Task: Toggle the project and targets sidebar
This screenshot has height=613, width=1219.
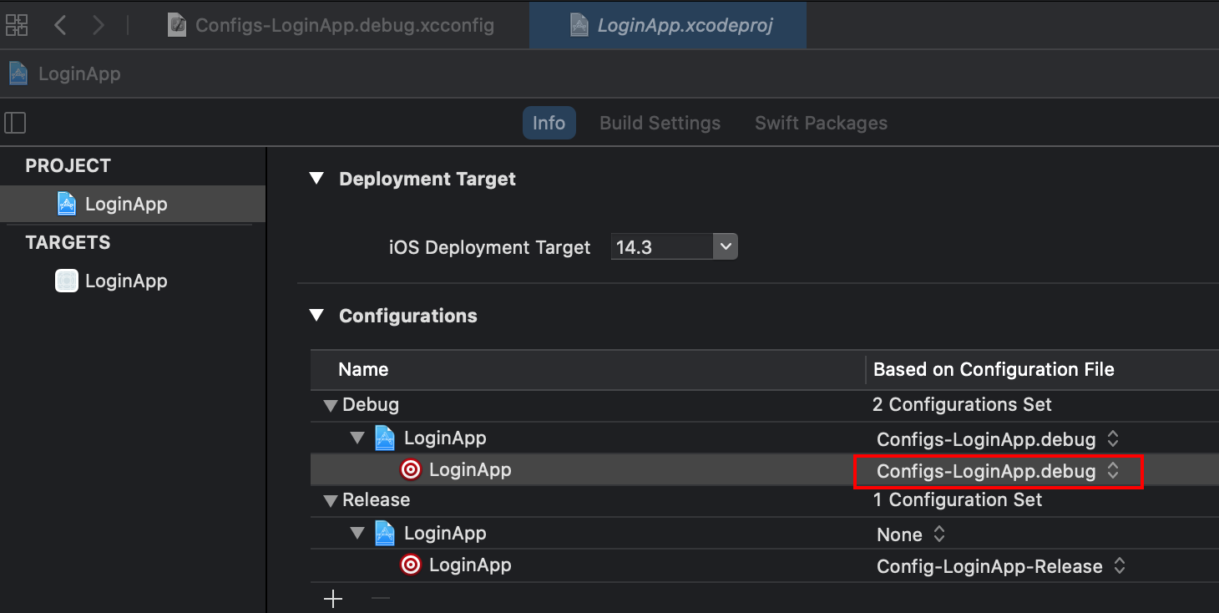Action: 15,123
